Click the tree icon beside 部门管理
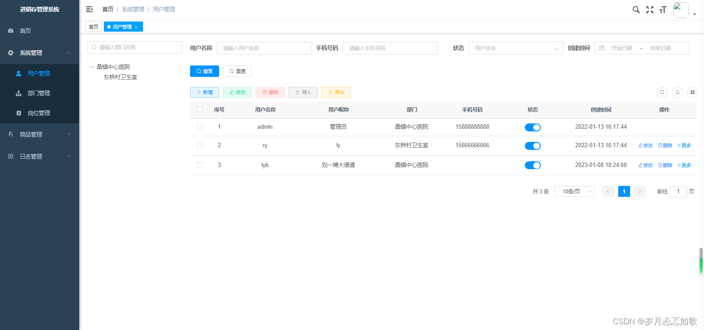The width and height of the screenshot is (704, 330). pyautogui.click(x=18, y=93)
